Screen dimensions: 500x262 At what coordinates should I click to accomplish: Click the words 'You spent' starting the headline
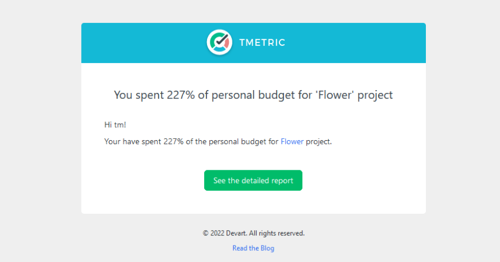pos(139,95)
